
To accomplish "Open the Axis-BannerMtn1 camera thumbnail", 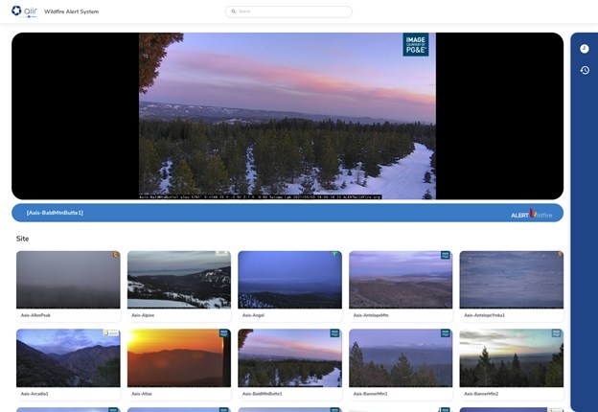I will [400, 357].
